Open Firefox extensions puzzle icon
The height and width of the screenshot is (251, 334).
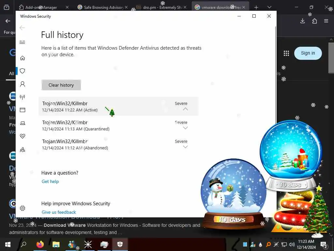click(x=314, y=21)
